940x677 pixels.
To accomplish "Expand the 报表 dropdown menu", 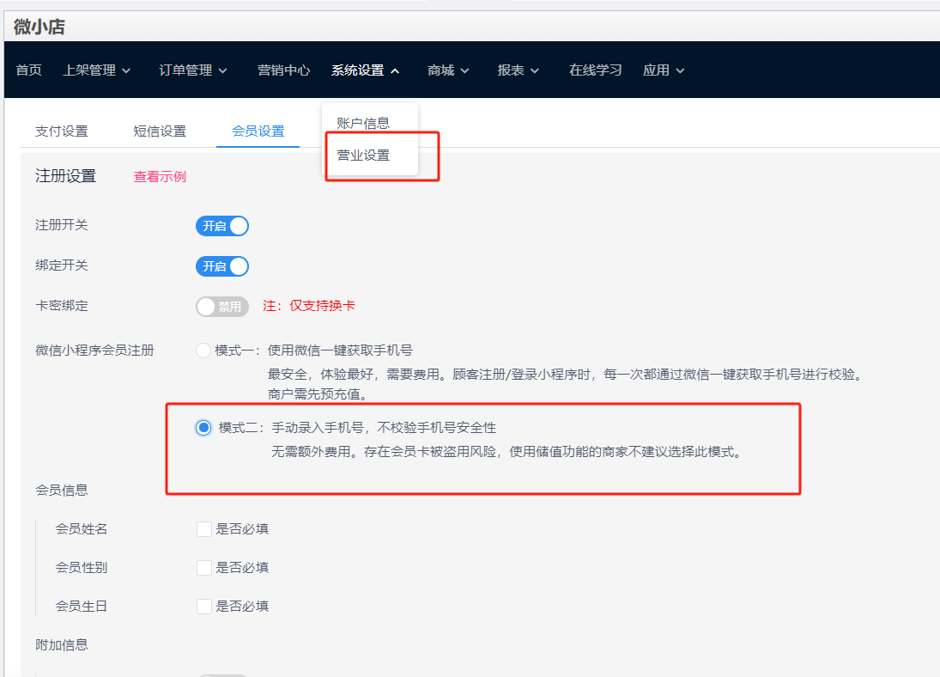I will coord(518,70).
